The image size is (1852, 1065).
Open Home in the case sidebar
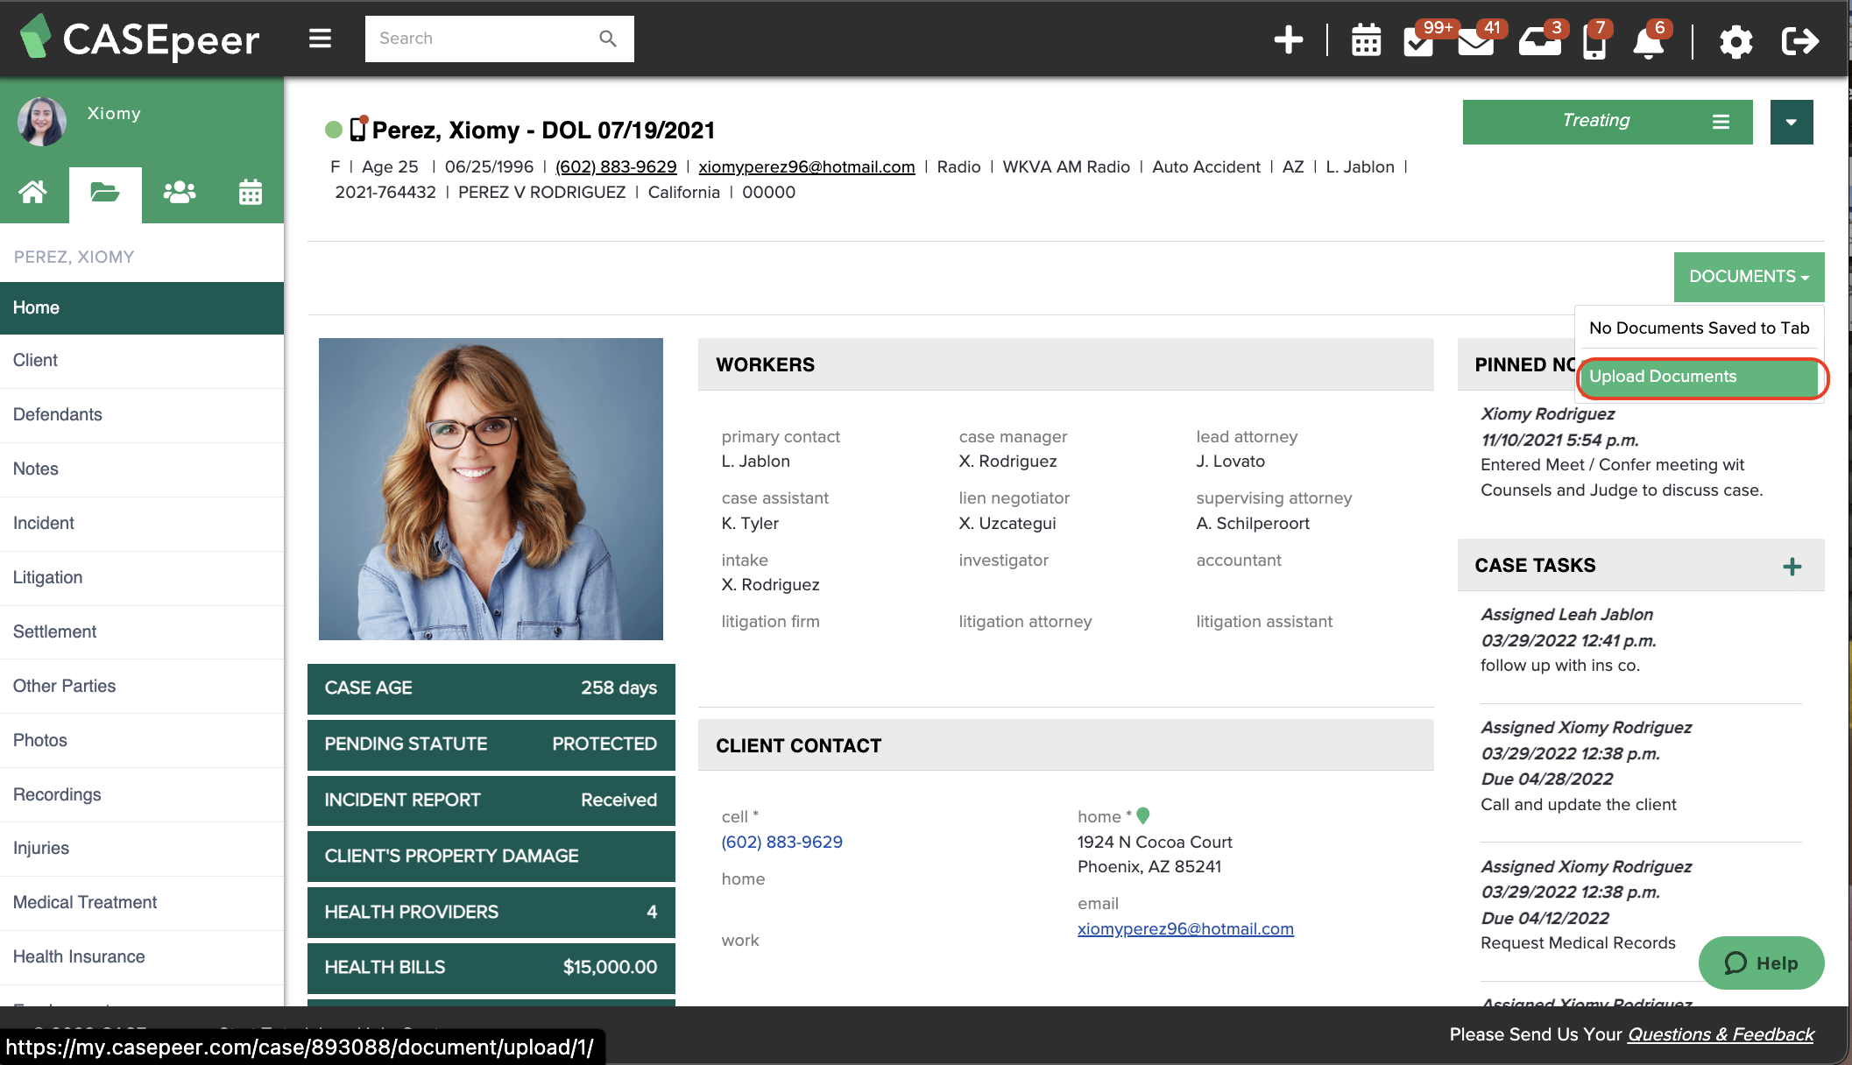click(142, 308)
